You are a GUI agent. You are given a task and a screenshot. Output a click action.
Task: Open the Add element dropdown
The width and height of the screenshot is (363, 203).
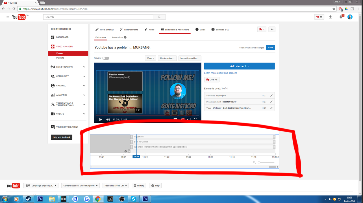pyautogui.click(x=239, y=66)
